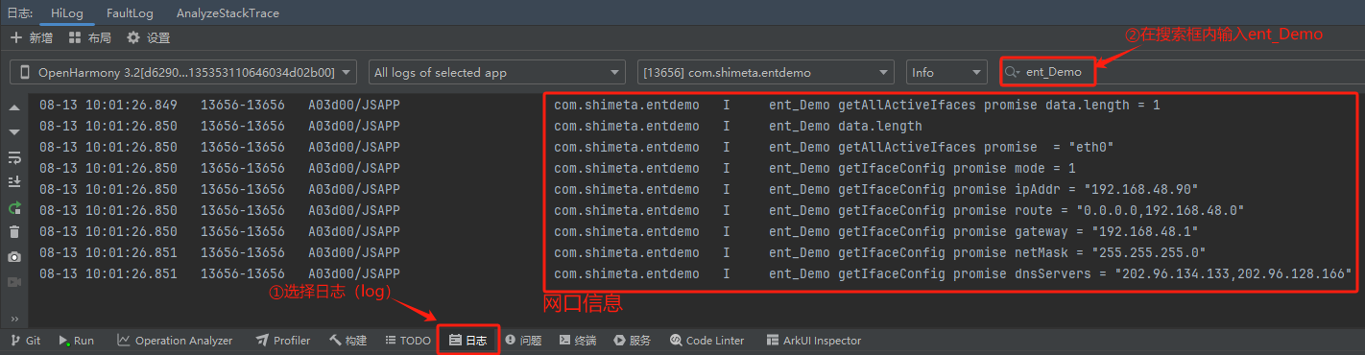Click the screen record video icon
The image size is (1365, 355).
pos(13,282)
